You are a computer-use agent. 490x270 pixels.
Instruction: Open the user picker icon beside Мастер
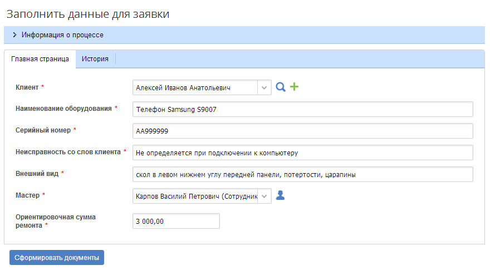tap(280, 195)
